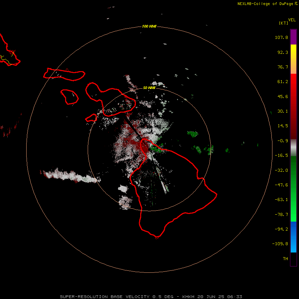
Task: Click the -32.0 velocity scale value
Action: 281,170
